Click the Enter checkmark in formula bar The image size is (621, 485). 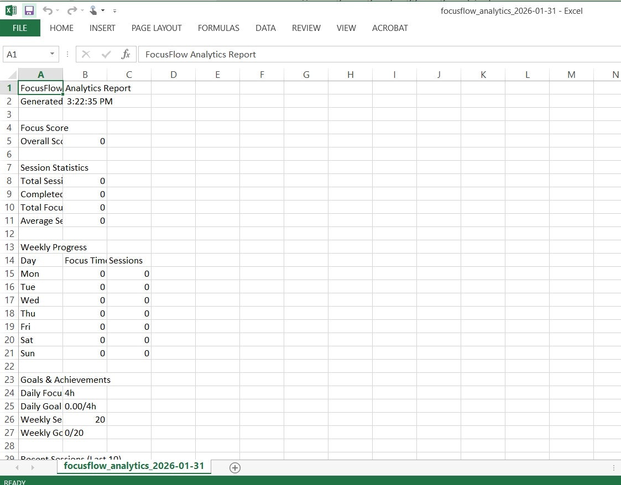point(106,54)
